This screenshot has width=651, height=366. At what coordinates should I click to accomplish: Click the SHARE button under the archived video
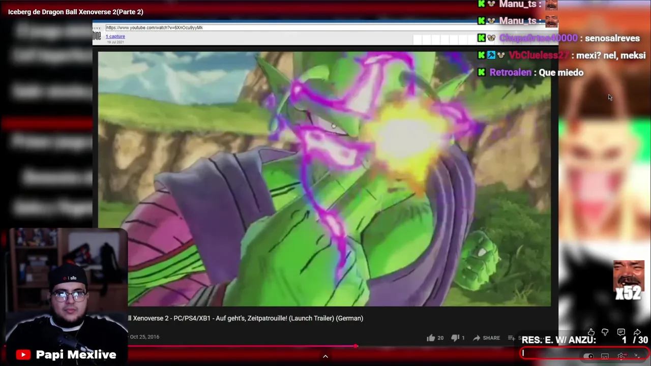tap(486, 338)
